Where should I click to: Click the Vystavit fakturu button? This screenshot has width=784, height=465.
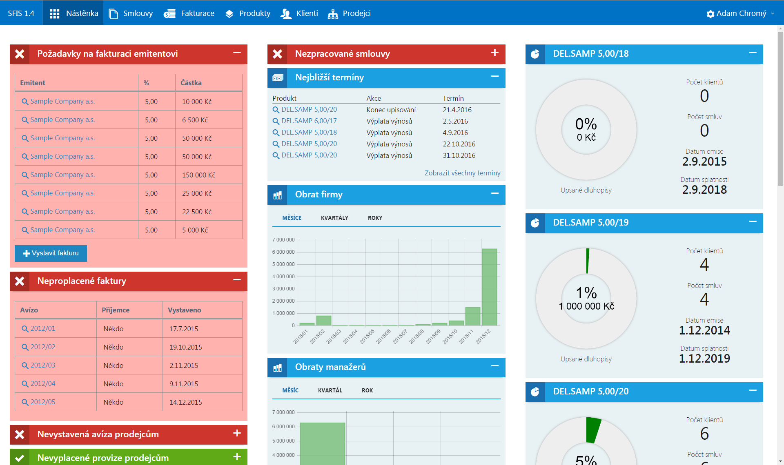pyautogui.click(x=51, y=253)
